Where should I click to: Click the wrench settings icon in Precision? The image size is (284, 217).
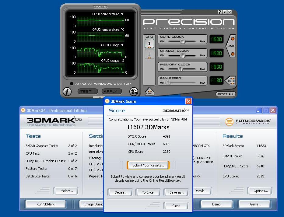[x=134, y=92]
